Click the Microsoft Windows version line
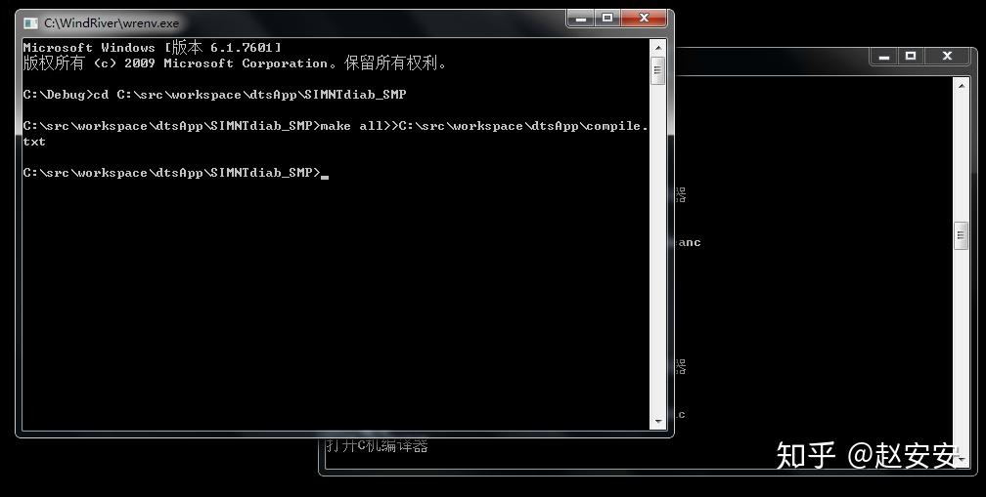The image size is (986, 497). (153, 48)
